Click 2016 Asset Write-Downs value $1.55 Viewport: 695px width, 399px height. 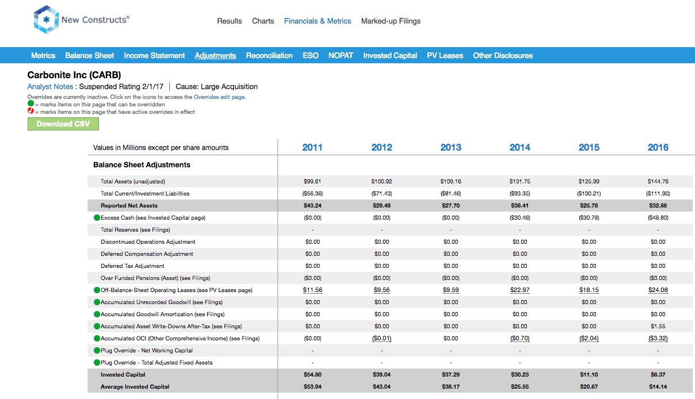[x=658, y=327]
